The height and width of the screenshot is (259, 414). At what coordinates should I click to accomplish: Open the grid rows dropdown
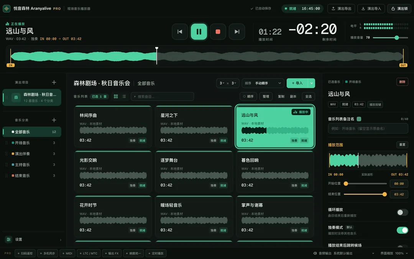tap(234, 83)
